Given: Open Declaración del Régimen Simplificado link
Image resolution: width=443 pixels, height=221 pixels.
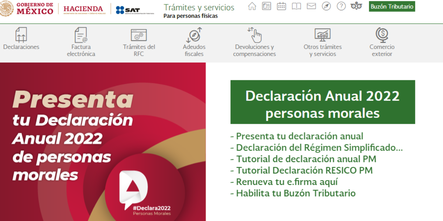Looking at the screenshot, I should [x=316, y=148].
